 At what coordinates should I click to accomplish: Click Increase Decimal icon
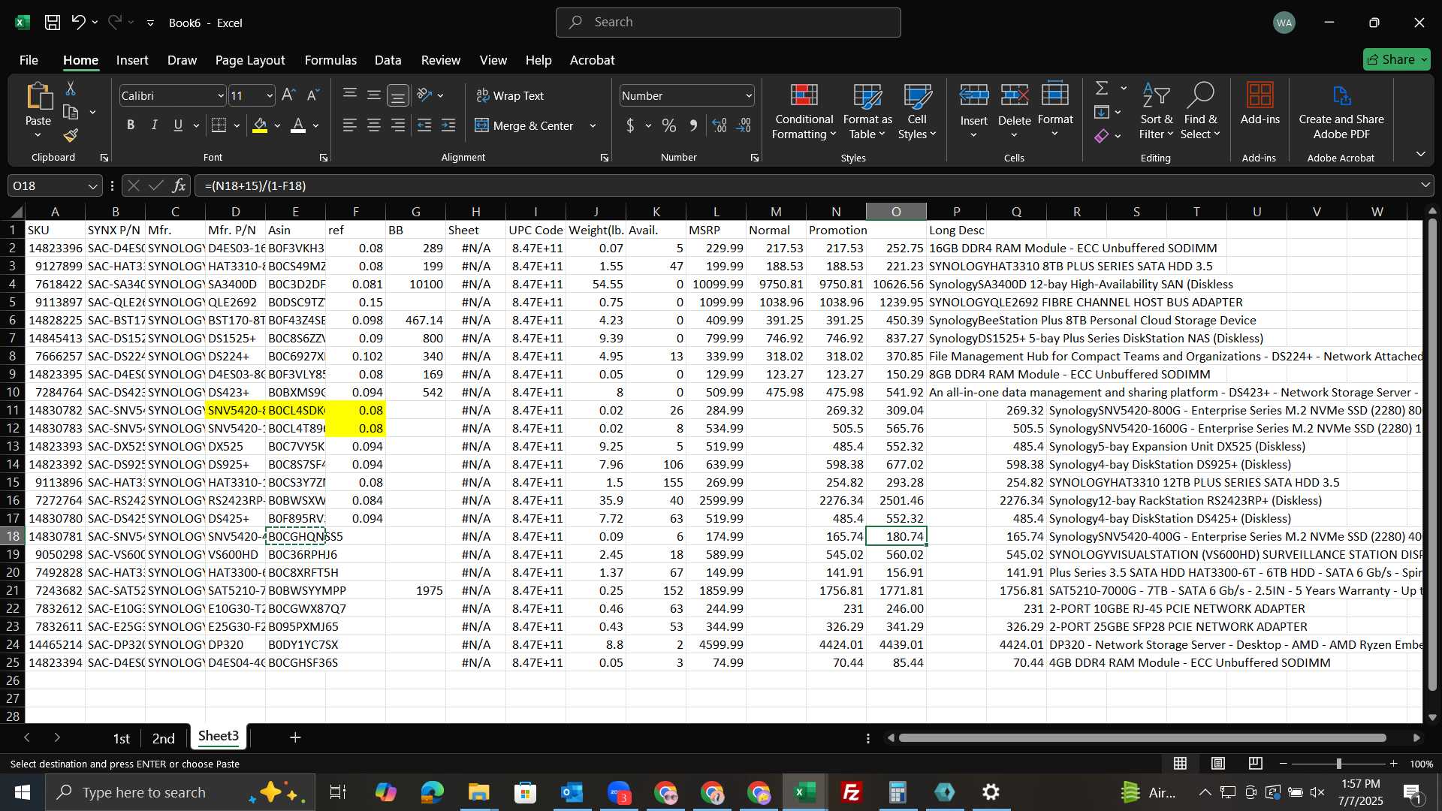719,125
